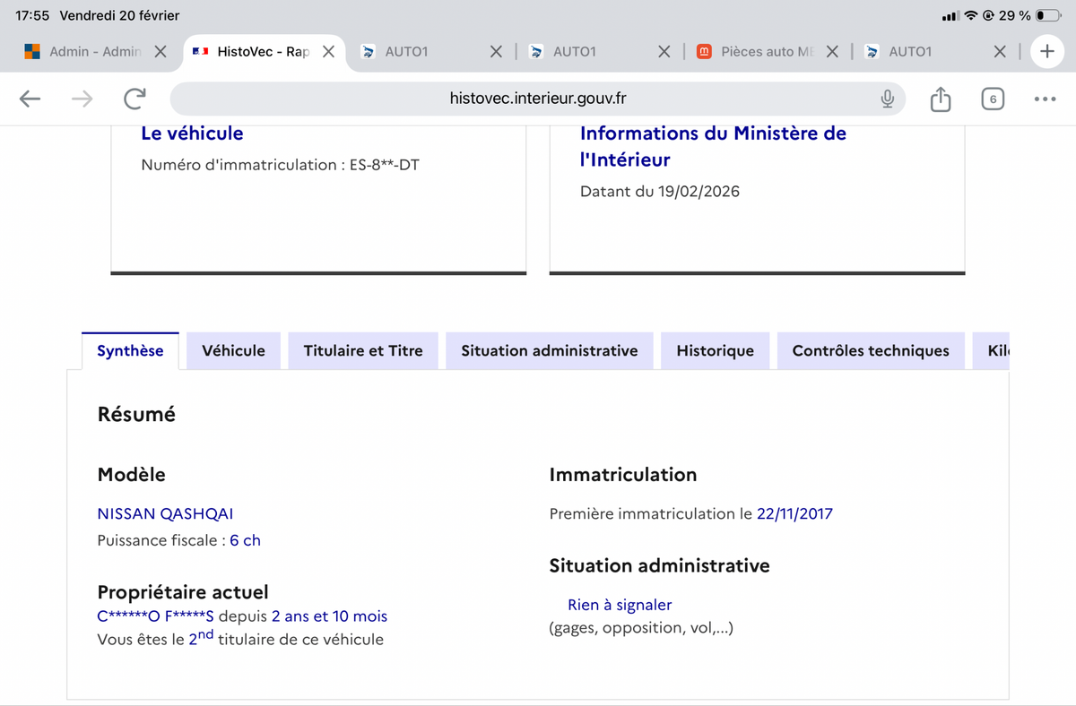This screenshot has width=1076, height=706.
Task: Open the three-dot browser menu
Action: (1045, 99)
